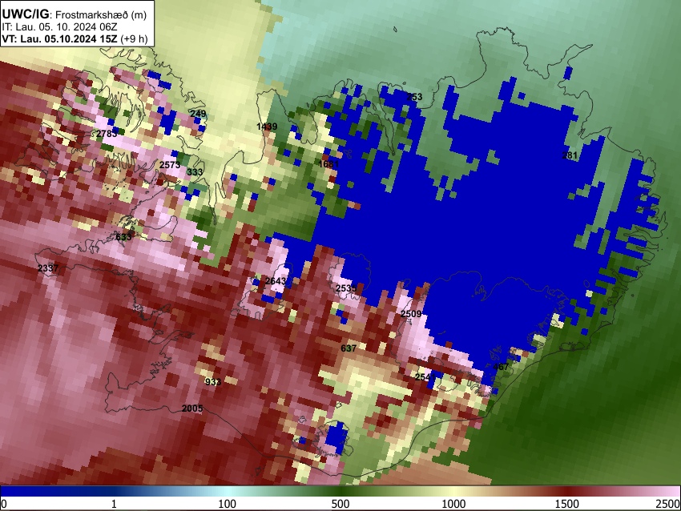Click the map value label 2783
Screen dimensions: 681x511
pyautogui.click(x=107, y=134)
